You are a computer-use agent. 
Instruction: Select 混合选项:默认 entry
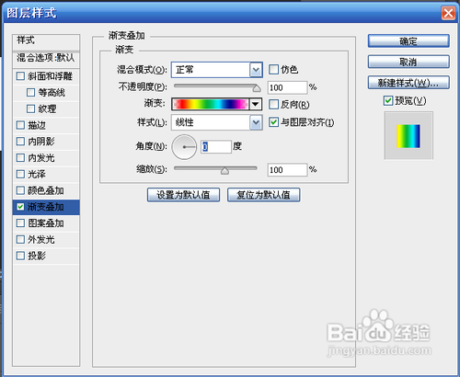[x=46, y=58]
